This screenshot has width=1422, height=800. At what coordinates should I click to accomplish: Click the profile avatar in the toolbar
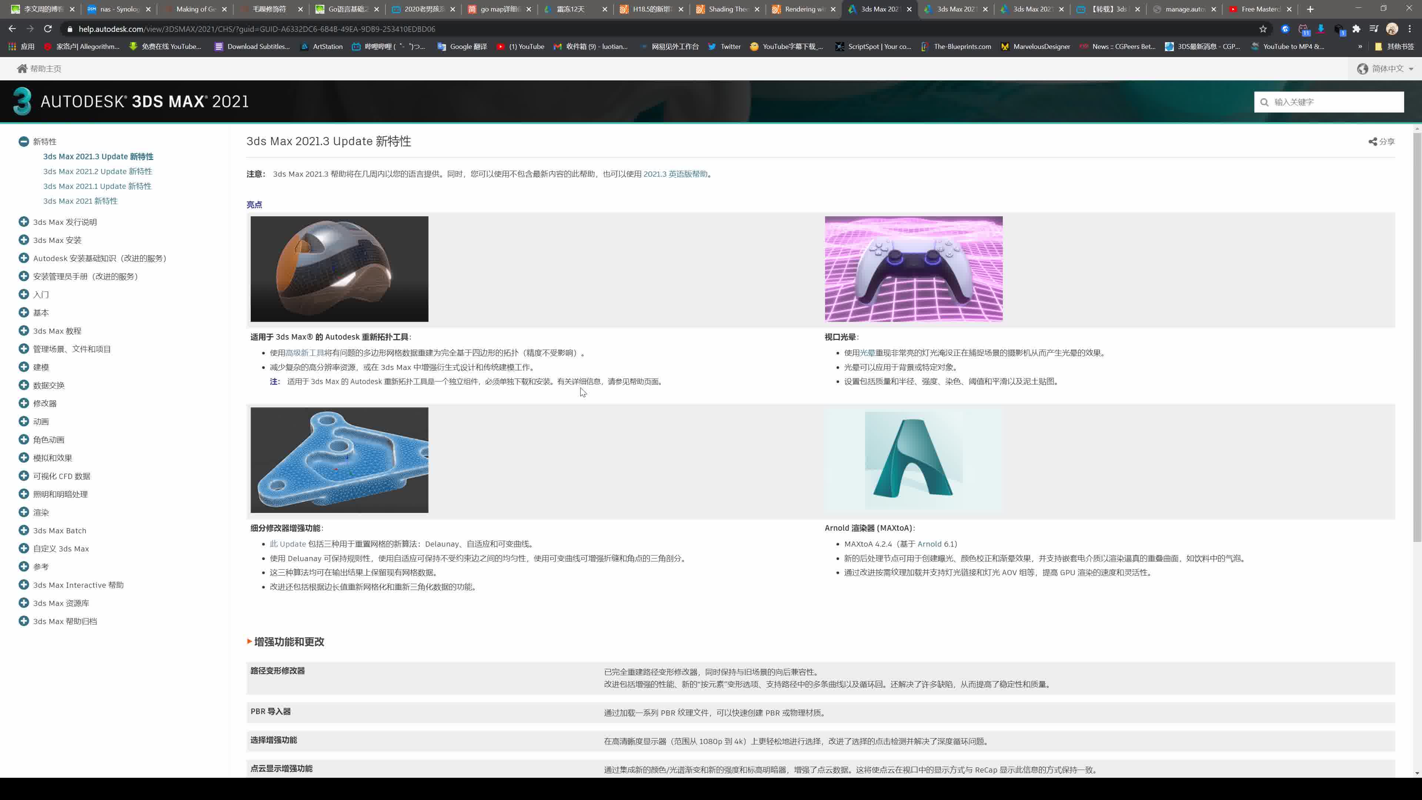coord(1392,29)
